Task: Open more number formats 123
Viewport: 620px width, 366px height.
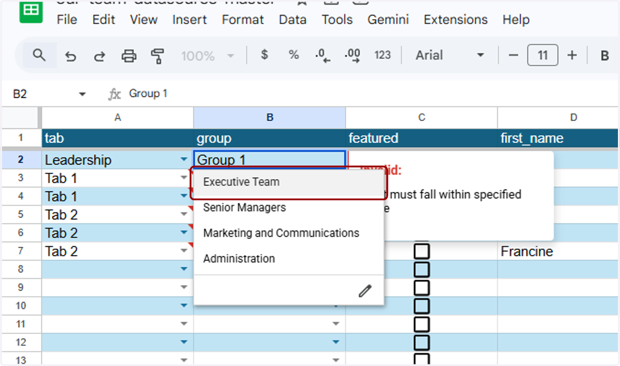Action: click(x=382, y=55)
